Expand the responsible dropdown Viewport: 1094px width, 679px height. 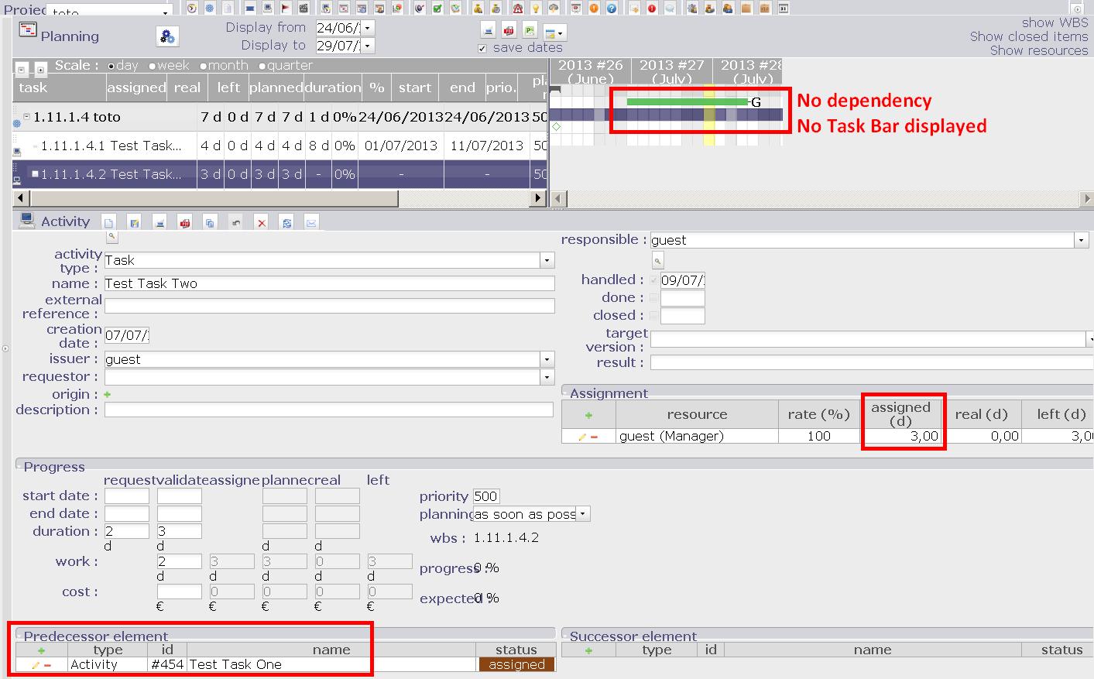coord(1081,241)
